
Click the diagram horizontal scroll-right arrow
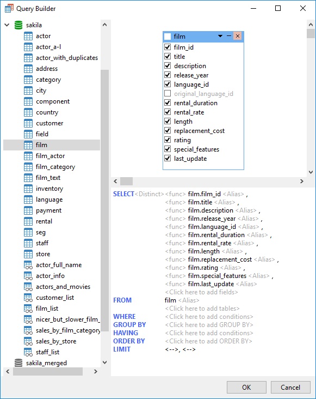tap(301, 181)
